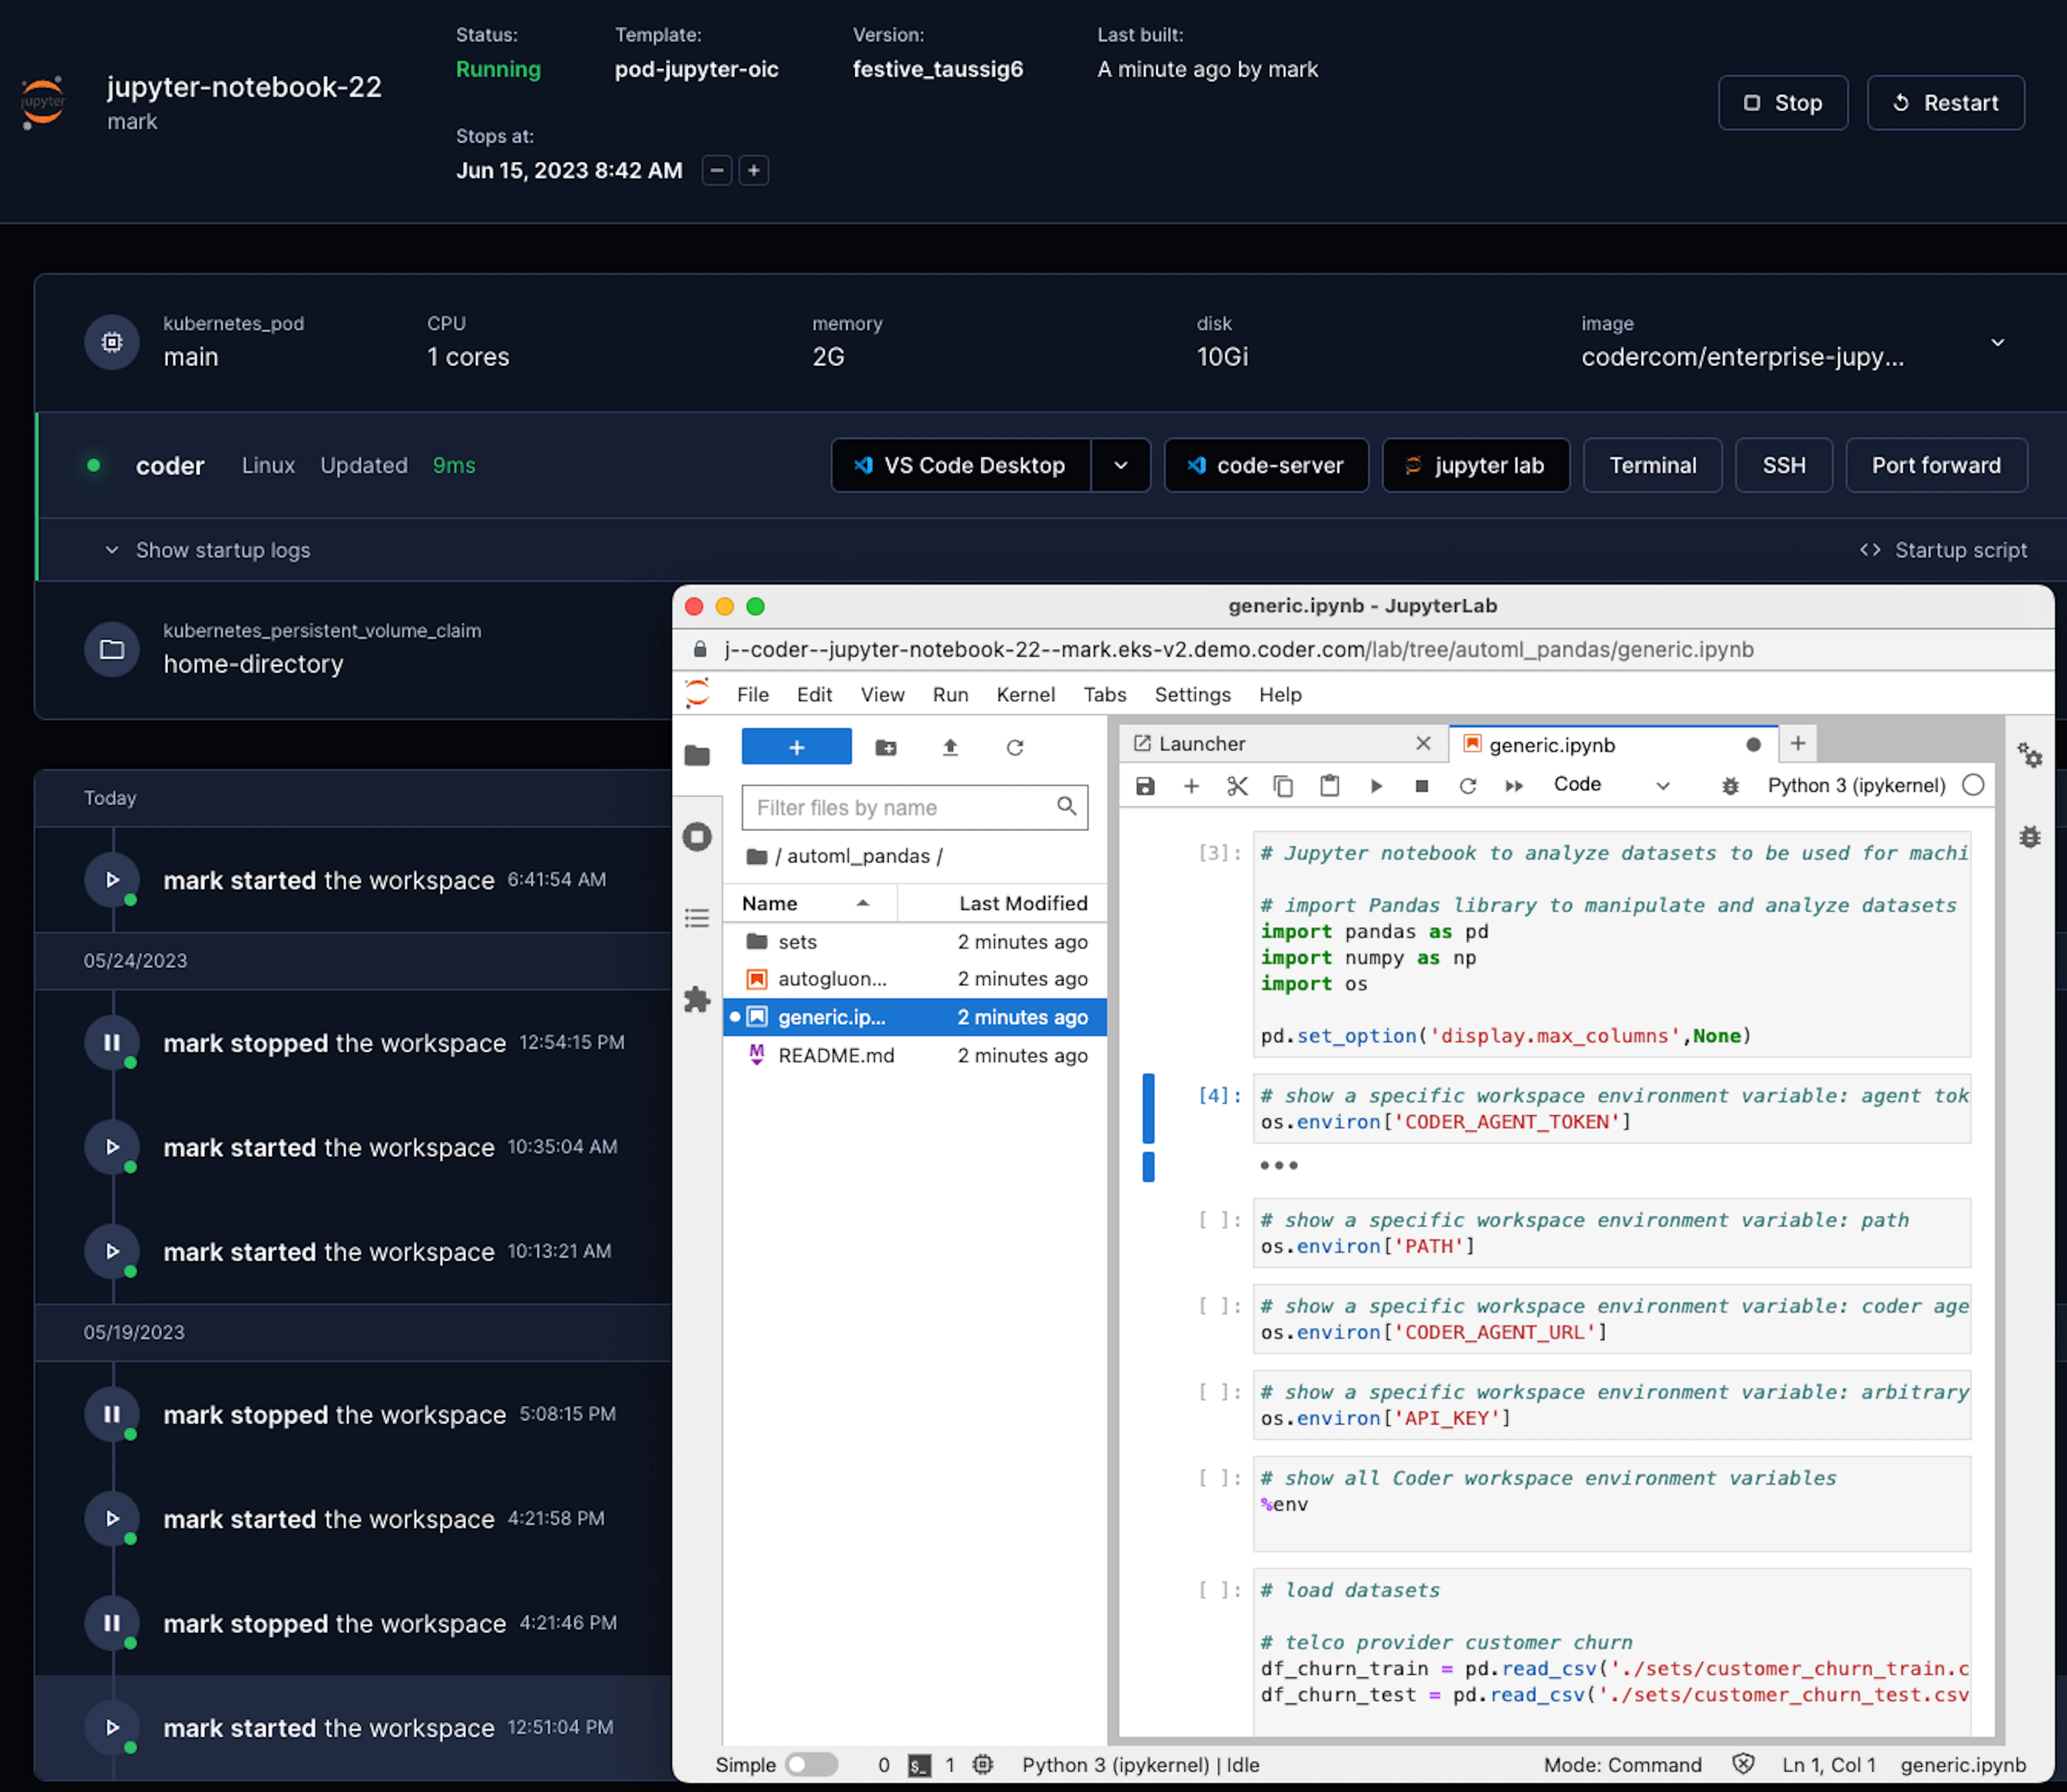This screenshot has height=1792, width=2067.
Task: Open the File menu in JupyterLab
Action: coord(753,694)
